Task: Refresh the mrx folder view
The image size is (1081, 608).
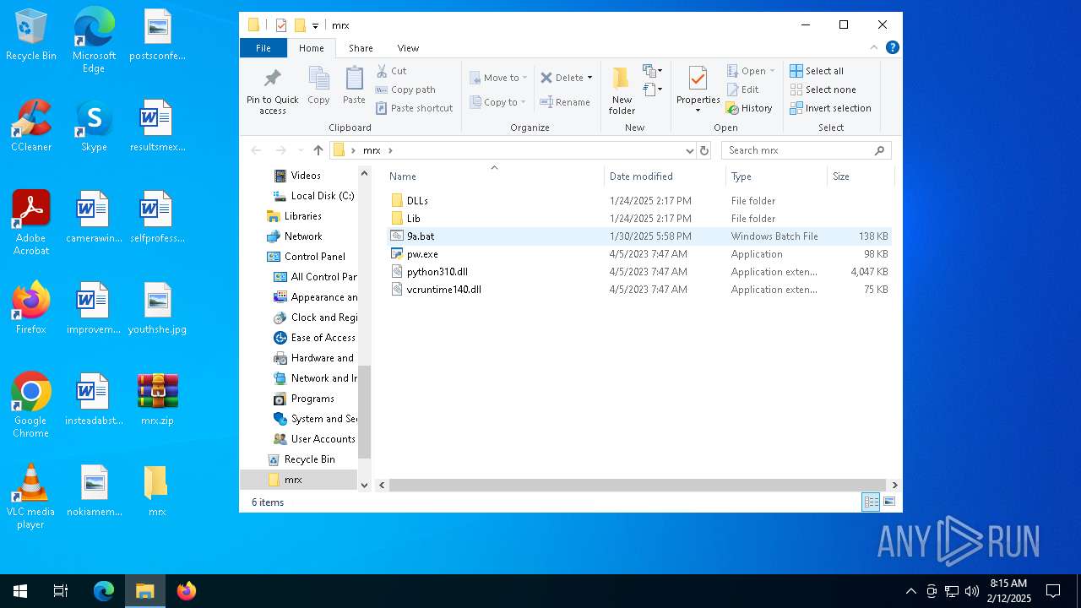Action: pos(704,150)
